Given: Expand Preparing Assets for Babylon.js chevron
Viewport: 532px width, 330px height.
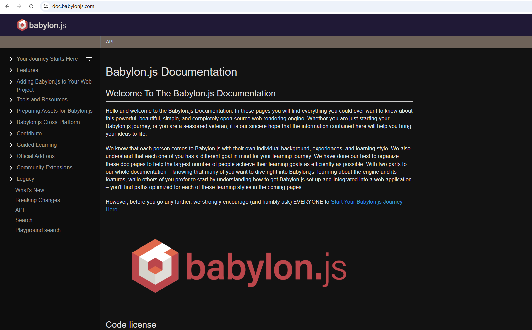Looking at the screenshot, I should click(11, 111).
